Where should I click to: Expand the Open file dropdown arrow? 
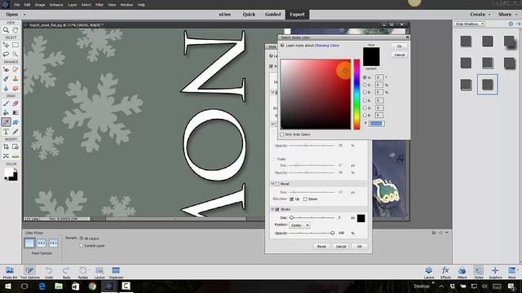24,15
